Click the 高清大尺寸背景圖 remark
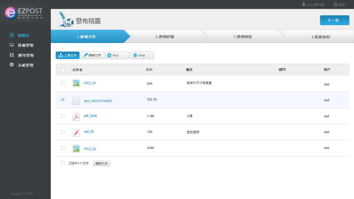The height and width of the screenshot is (199, 354). coord(199,83)
